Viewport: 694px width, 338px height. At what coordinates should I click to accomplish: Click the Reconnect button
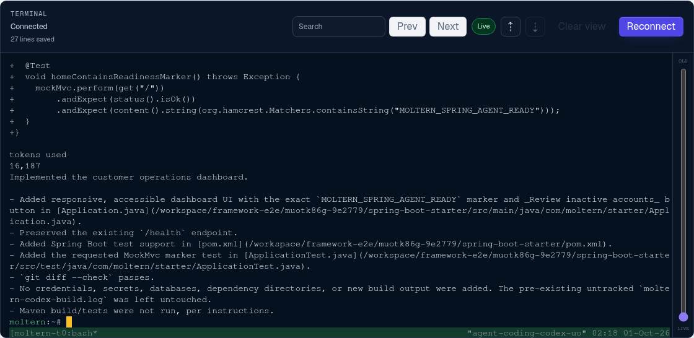(651, 27)
